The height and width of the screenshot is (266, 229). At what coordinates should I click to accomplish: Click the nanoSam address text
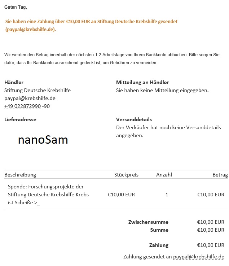(43, 140)
